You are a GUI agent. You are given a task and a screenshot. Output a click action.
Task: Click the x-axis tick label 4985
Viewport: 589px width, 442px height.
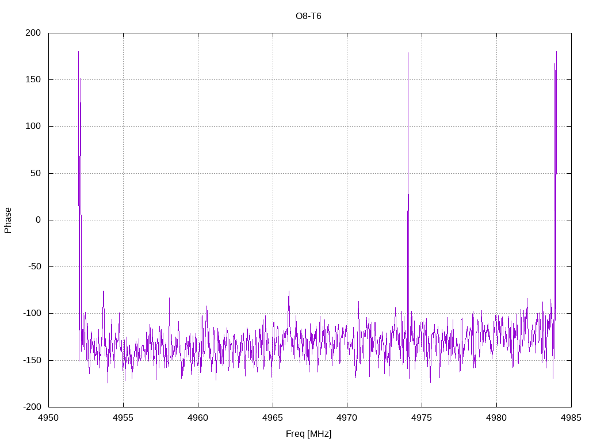click(571, 418)
